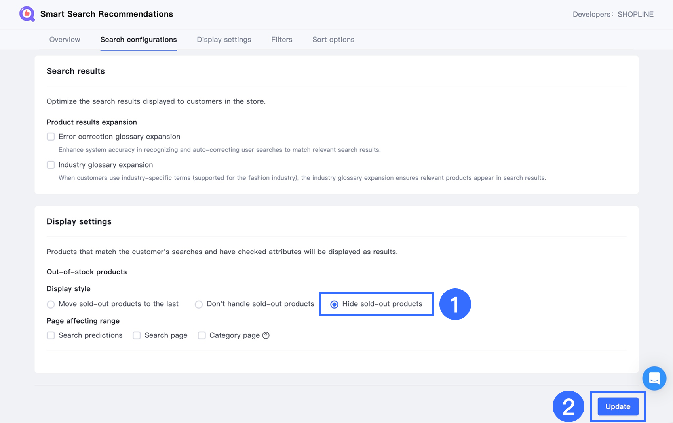Enable Industry glossary expansion checkbox

pos(51,165)
